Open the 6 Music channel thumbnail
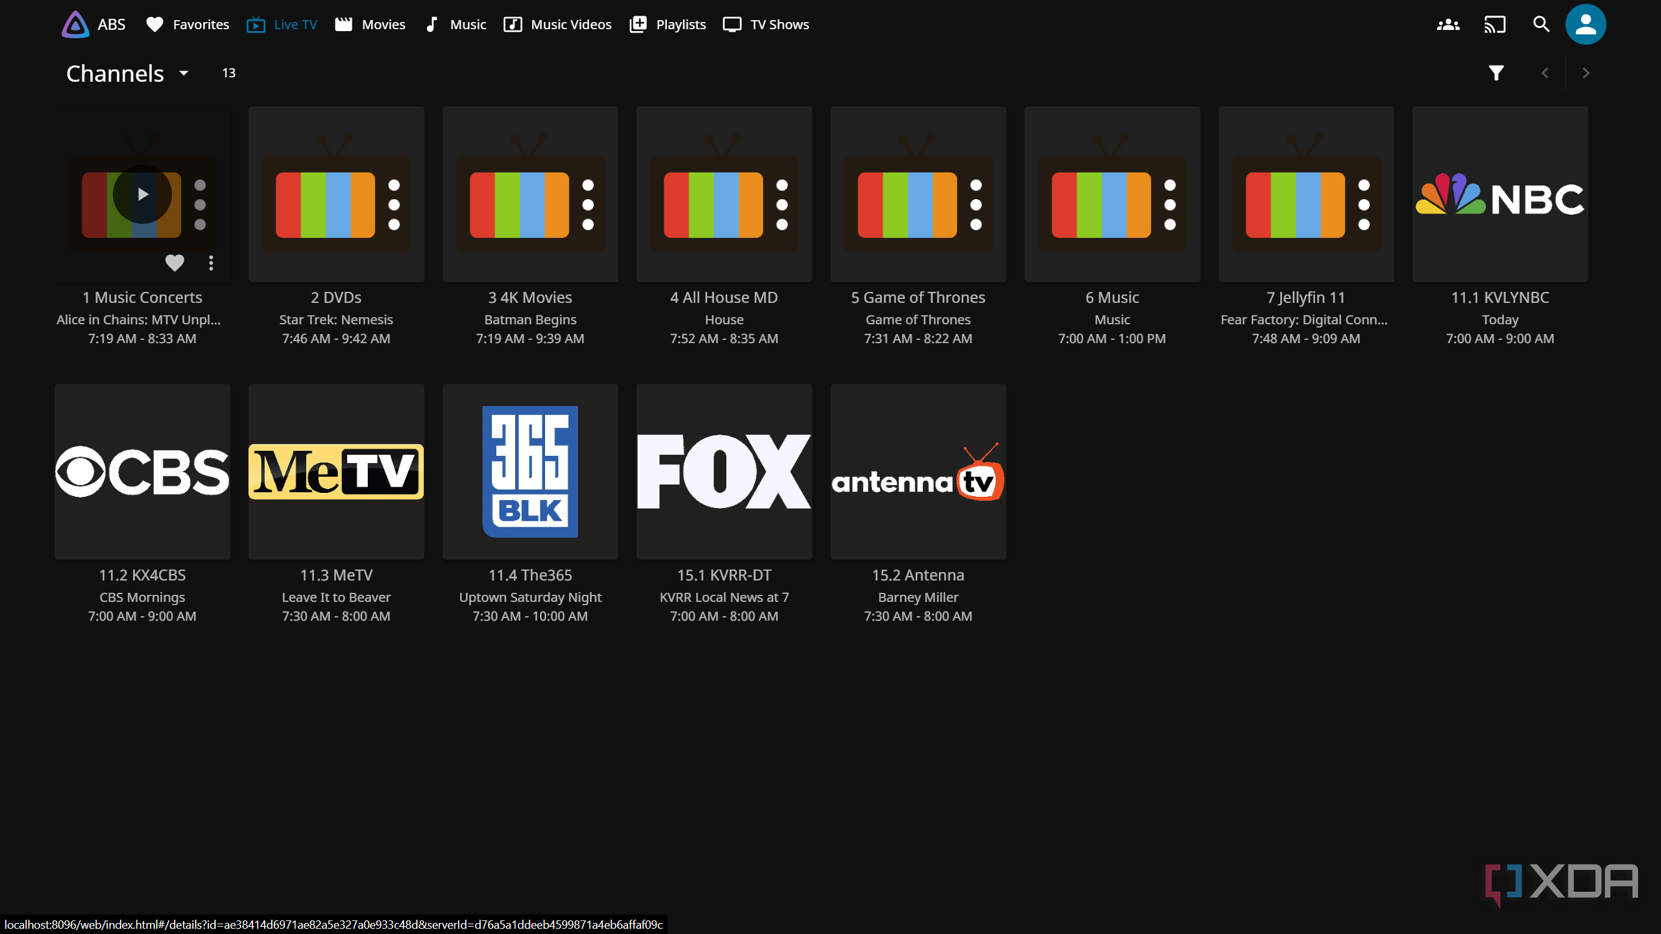The height and width of the screenshot is (934, 1661). [1112, 194]
